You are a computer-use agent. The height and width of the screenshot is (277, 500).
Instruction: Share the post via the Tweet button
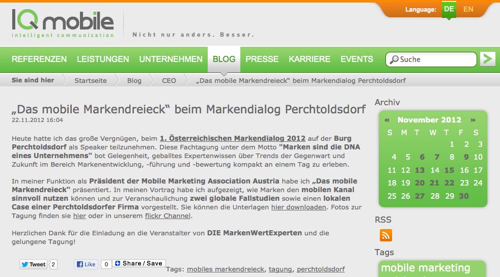[34, 264]
